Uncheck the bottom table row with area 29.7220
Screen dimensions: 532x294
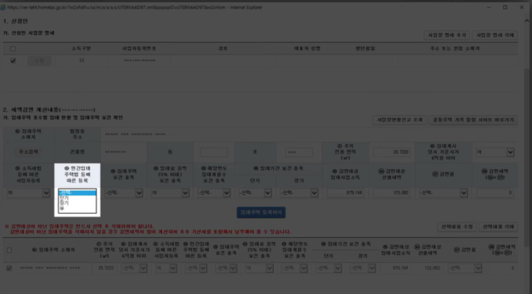(x=9, y=268)
